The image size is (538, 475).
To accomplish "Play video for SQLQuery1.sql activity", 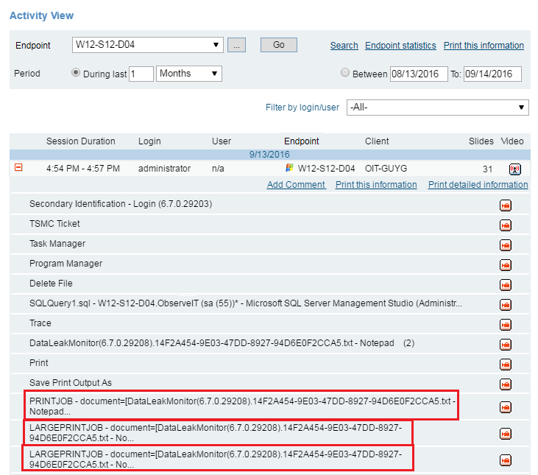I will [x=506, y=304].
